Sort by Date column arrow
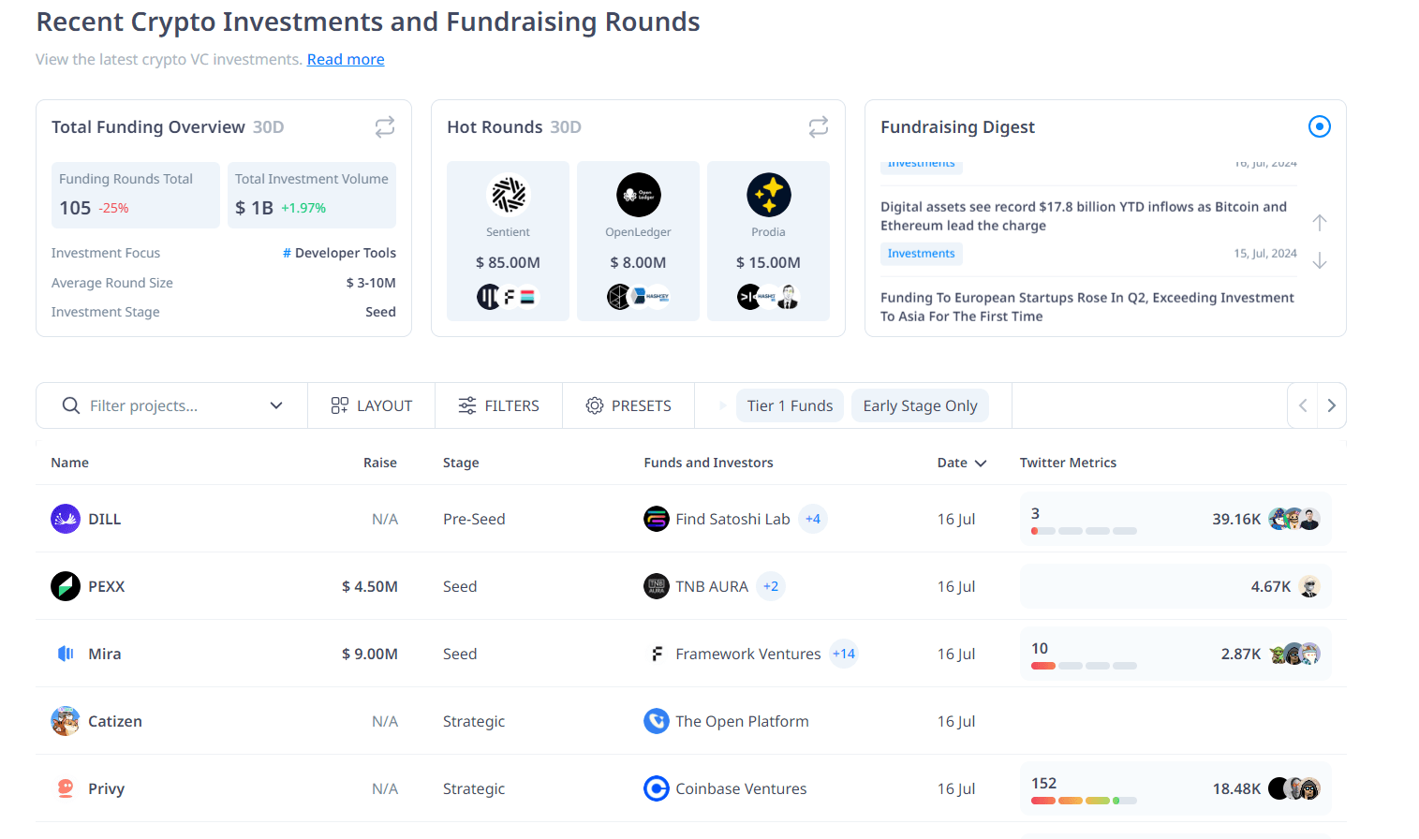This screenshot has height=839, width=1419. 981,464
